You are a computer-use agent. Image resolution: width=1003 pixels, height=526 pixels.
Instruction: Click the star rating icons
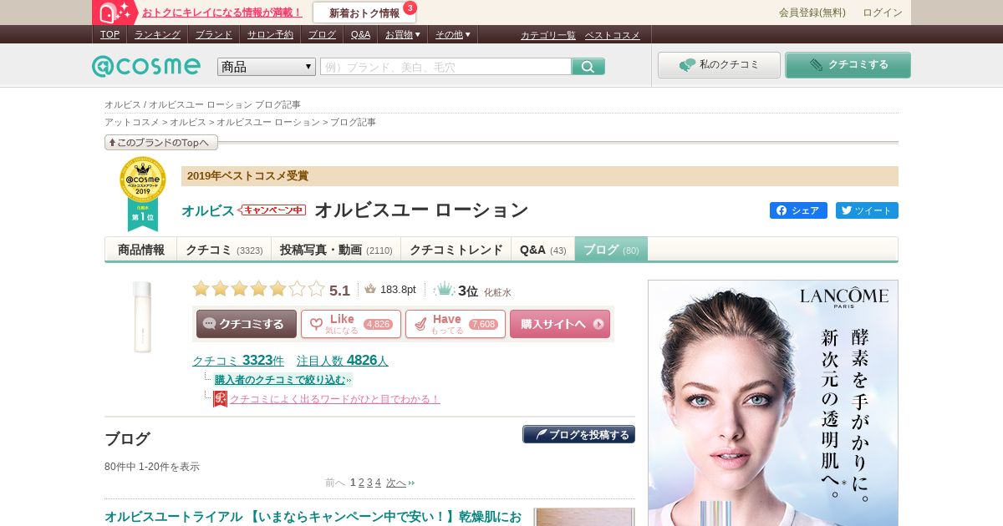pyautogui.click(x=258, y=289)
